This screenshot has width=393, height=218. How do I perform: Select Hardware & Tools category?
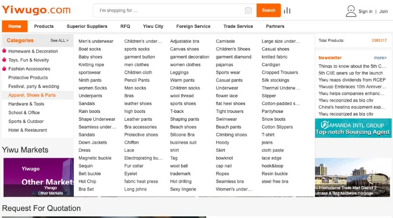click(26, 104)
